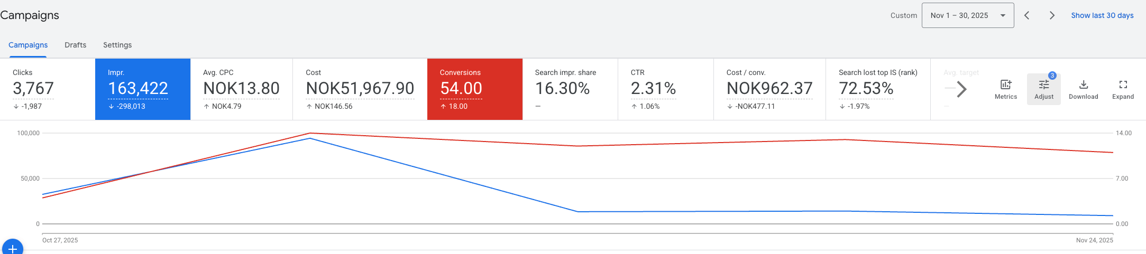Open the Settings tab
1146x254 pixels.
(117, 45)
